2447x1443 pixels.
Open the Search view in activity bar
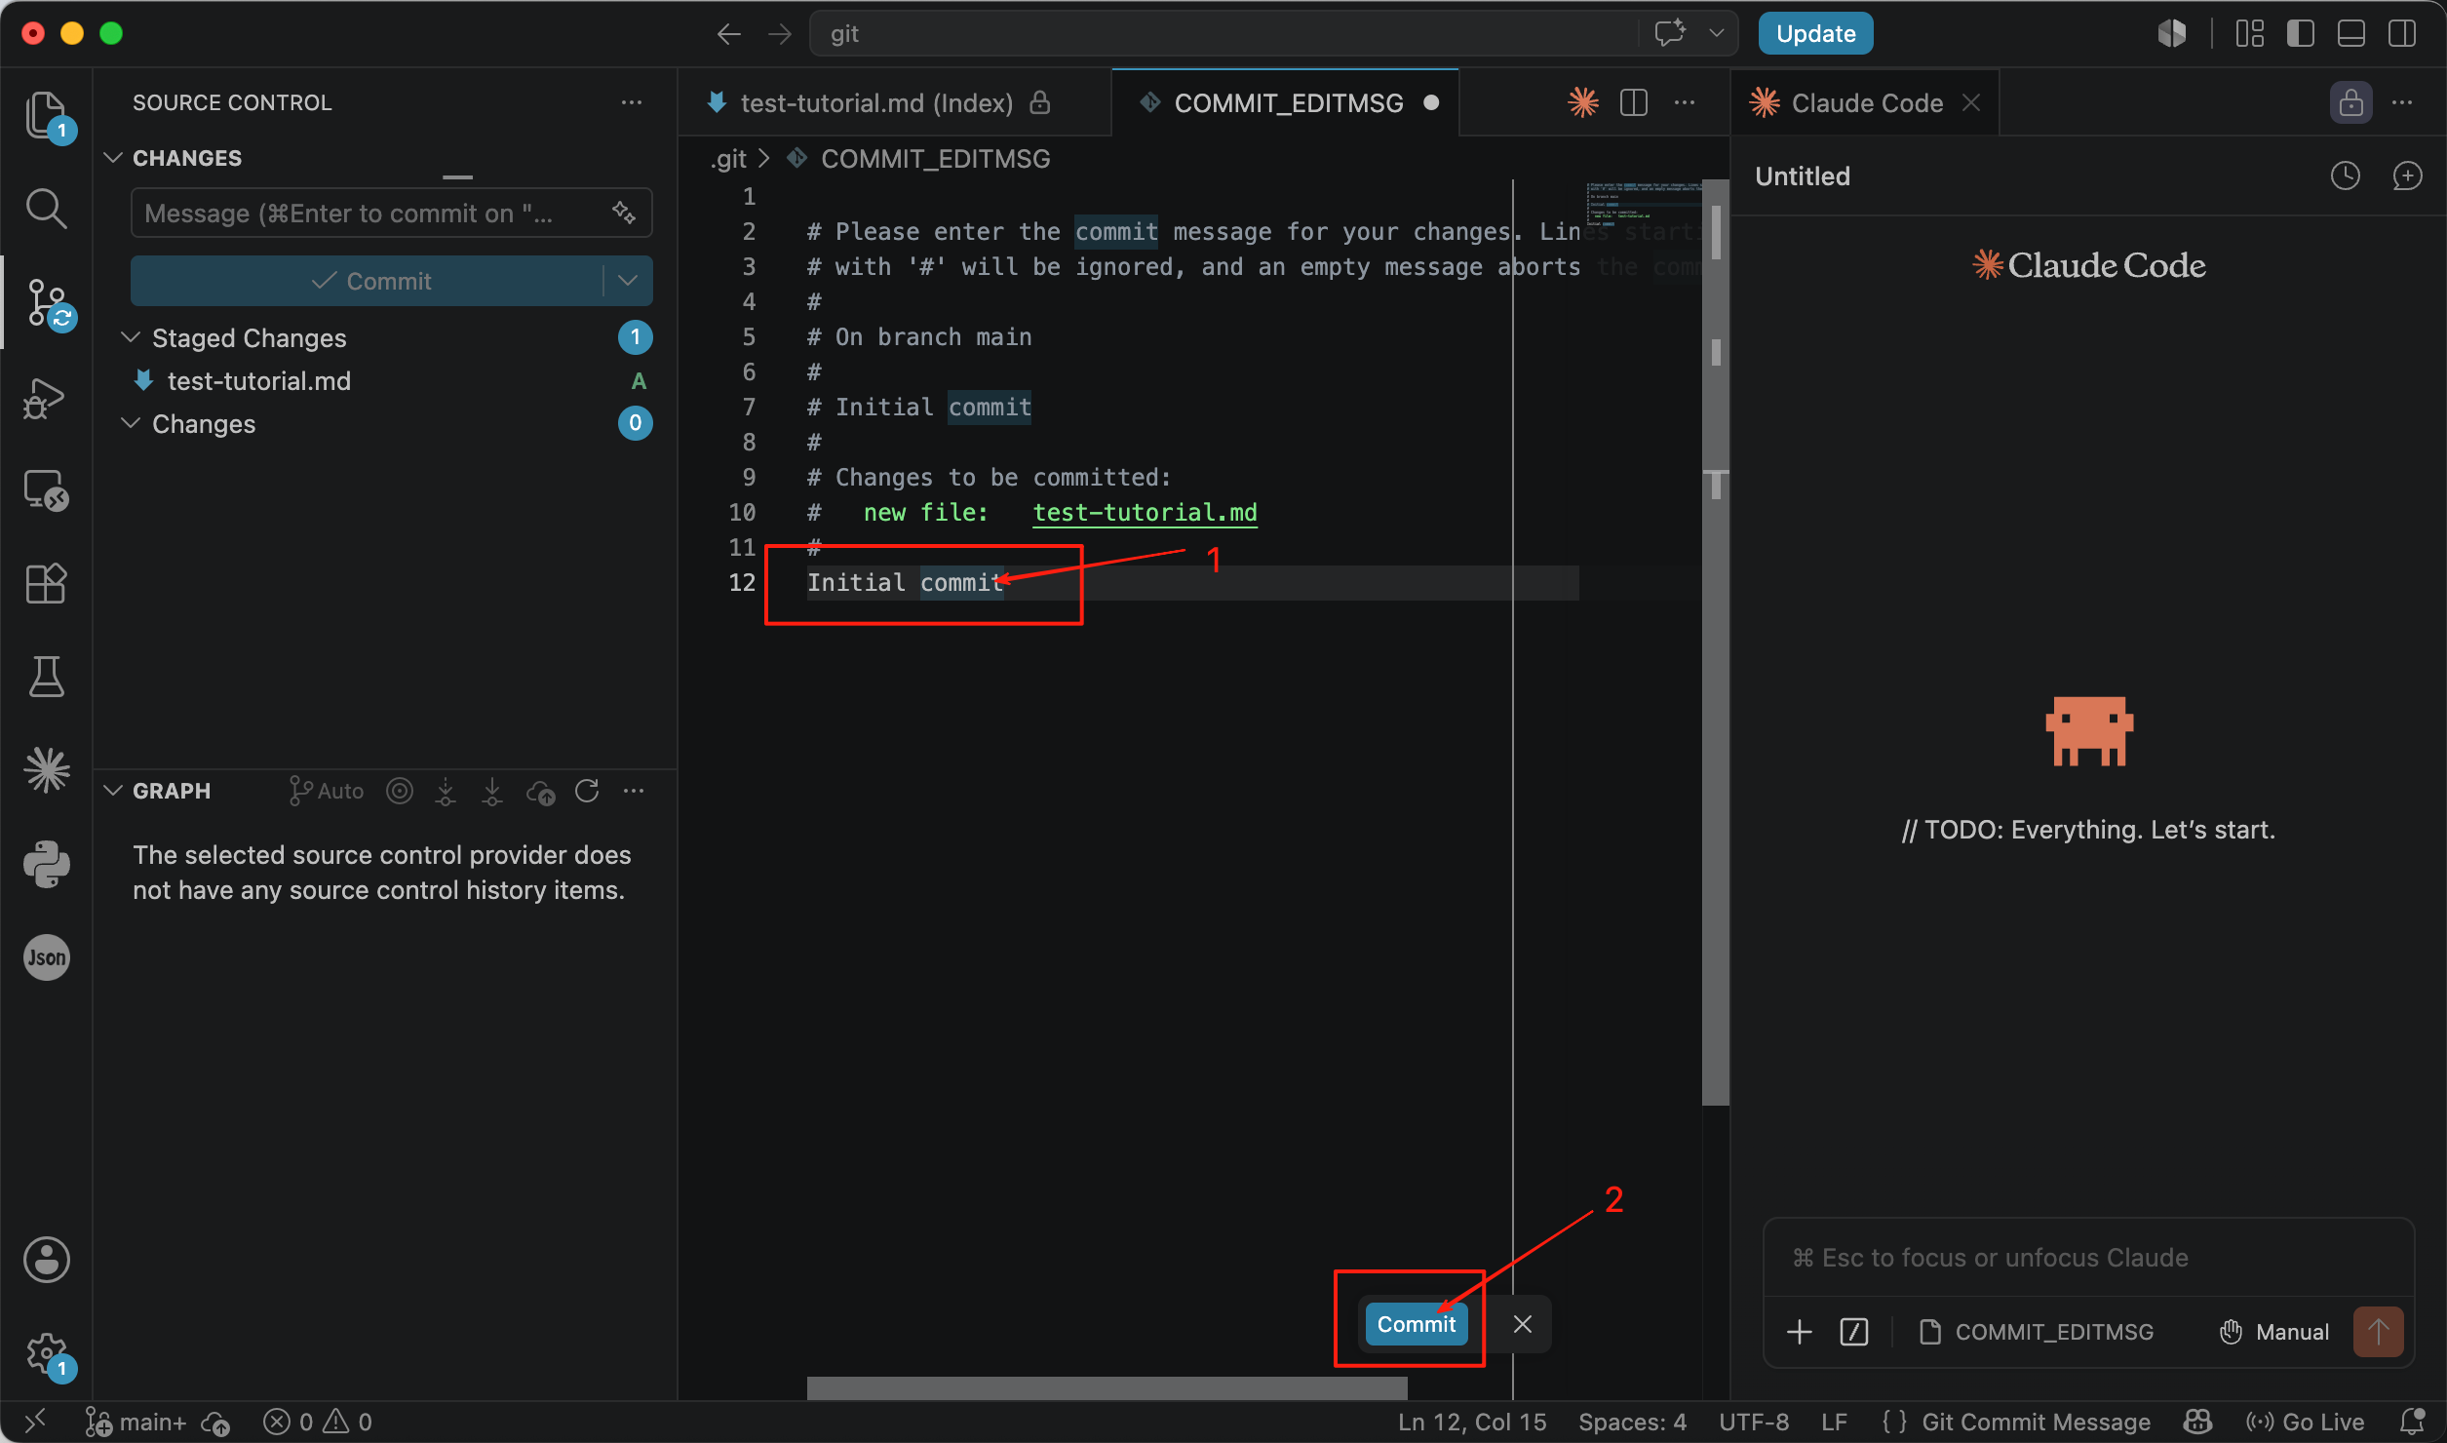pyautogui.click(x=46, y=209)
